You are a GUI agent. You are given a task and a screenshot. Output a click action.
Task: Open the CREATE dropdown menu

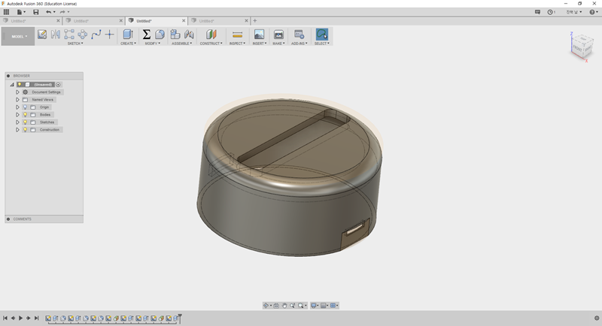128,44
